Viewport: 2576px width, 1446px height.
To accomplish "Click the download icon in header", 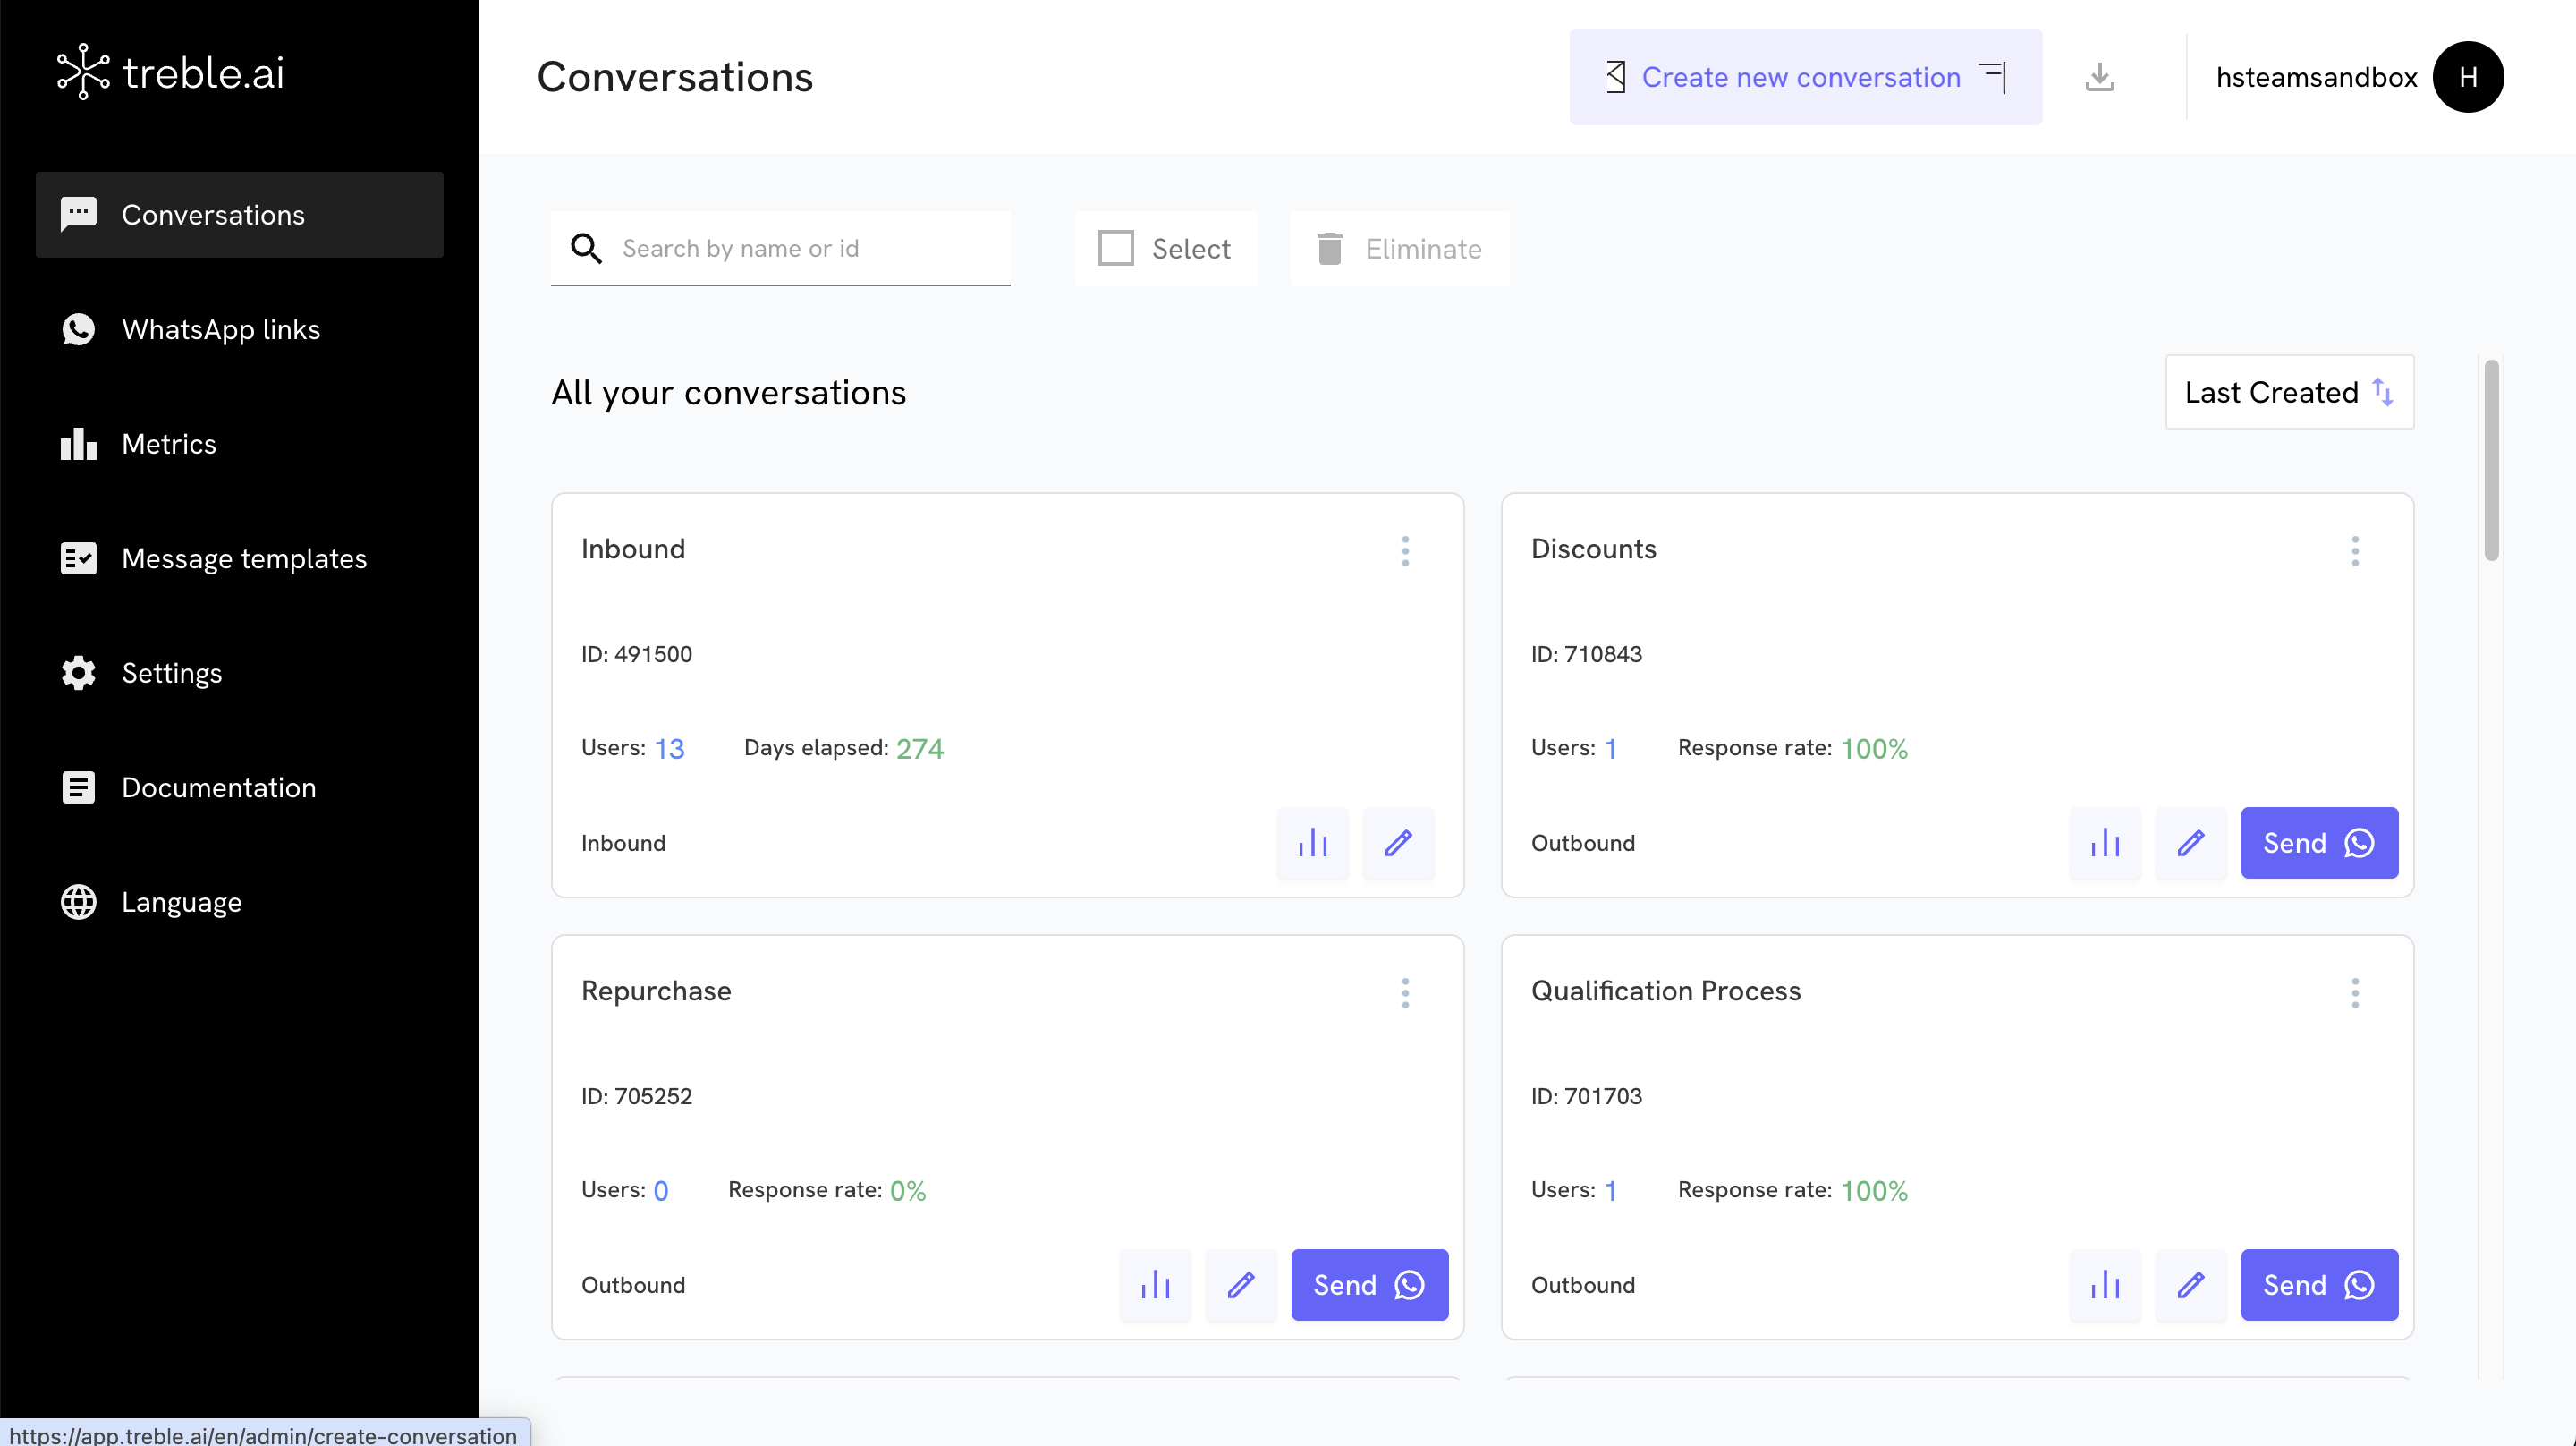I will (2099, 77).
